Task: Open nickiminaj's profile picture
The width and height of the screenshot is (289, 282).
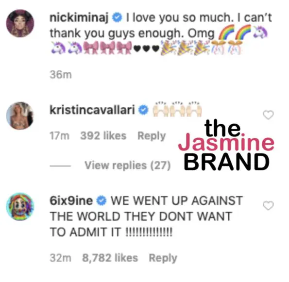Action: 20,23
